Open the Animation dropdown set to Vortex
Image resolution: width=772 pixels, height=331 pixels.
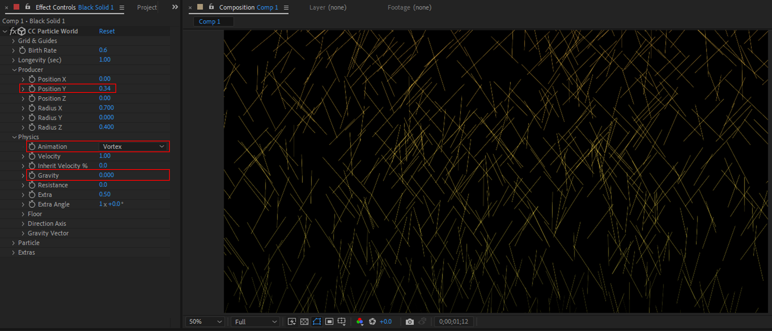point(134,146)
